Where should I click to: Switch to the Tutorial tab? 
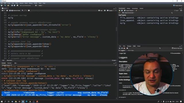141,8
